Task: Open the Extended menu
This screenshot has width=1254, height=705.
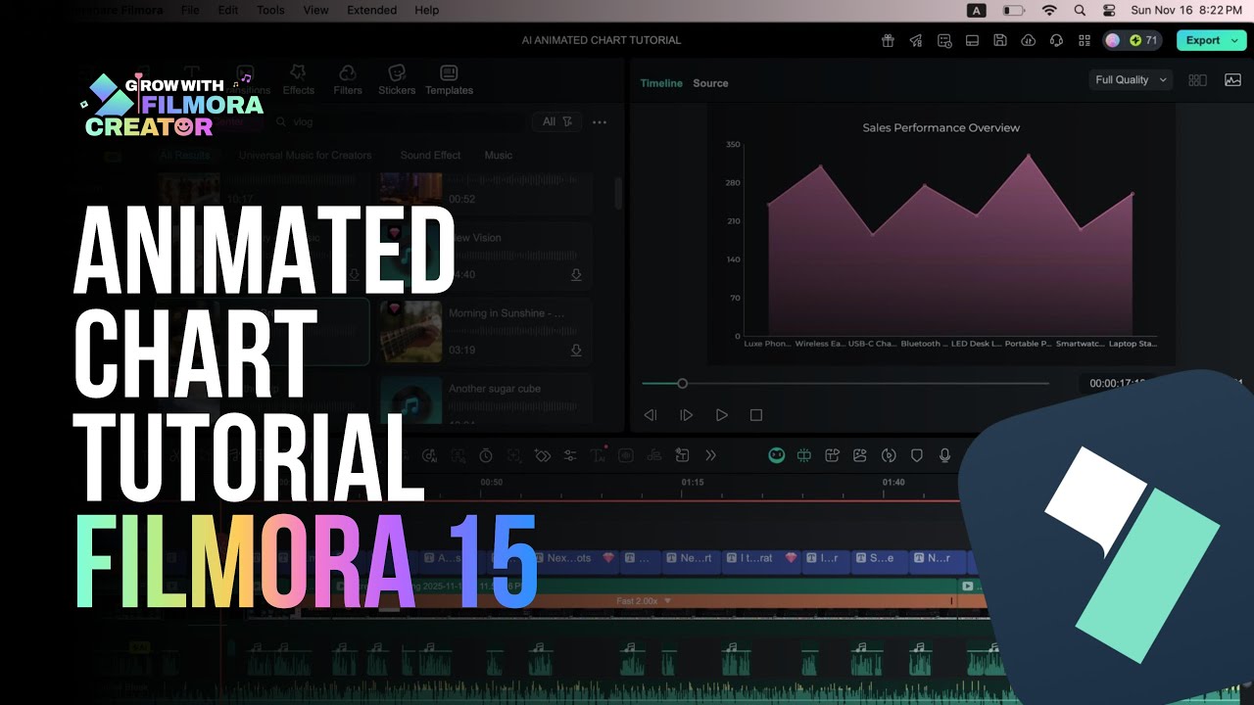Action: coord(372,10)
